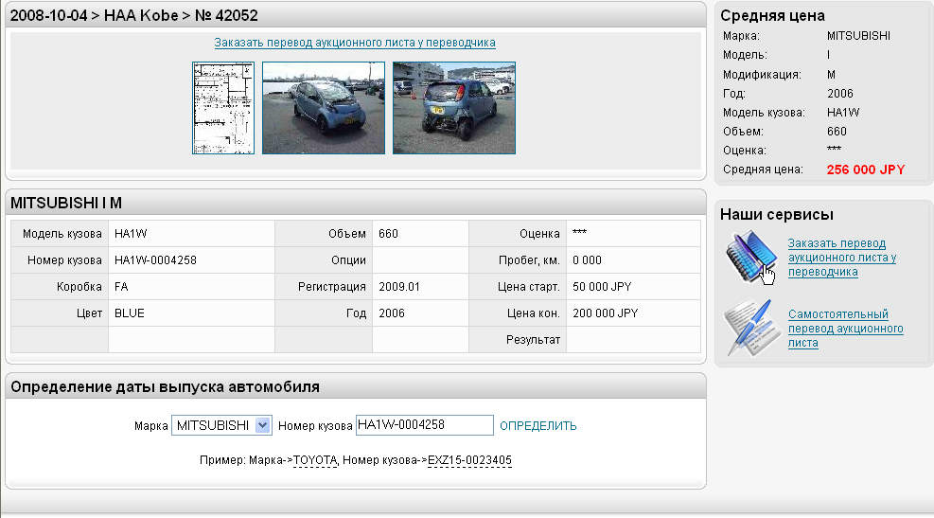The image size is (934, 518).
Task: Click year 2006 in the Средняя цена panel
Action: (840, 93)
